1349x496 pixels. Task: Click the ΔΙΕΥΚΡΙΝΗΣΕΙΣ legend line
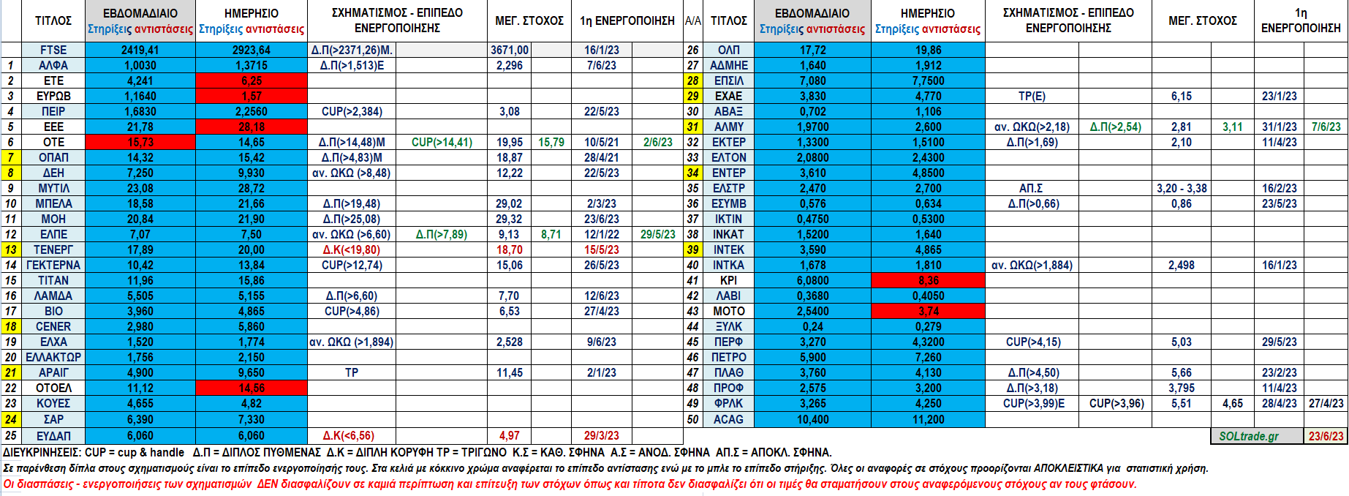click(x=417, y=452)
